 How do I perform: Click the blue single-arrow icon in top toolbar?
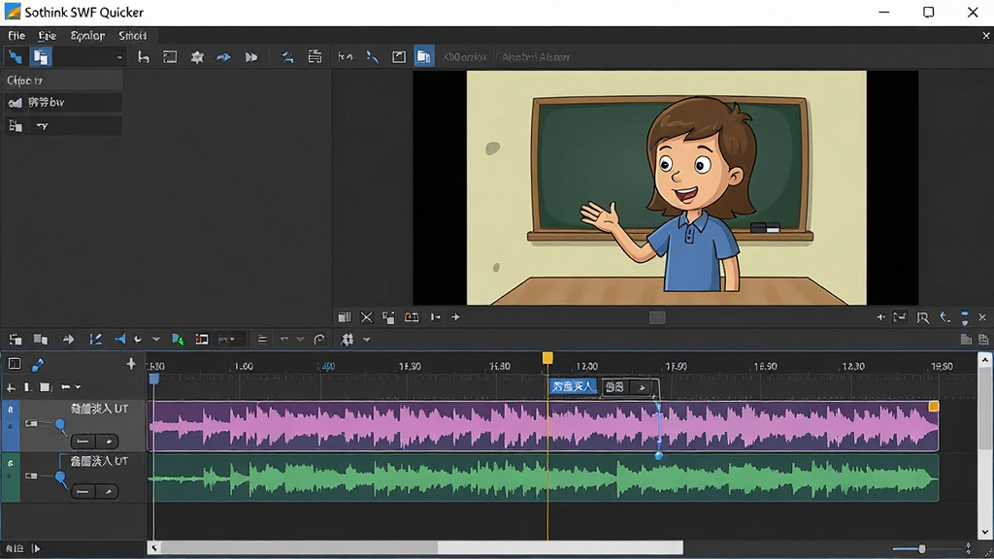coord(224,57)
